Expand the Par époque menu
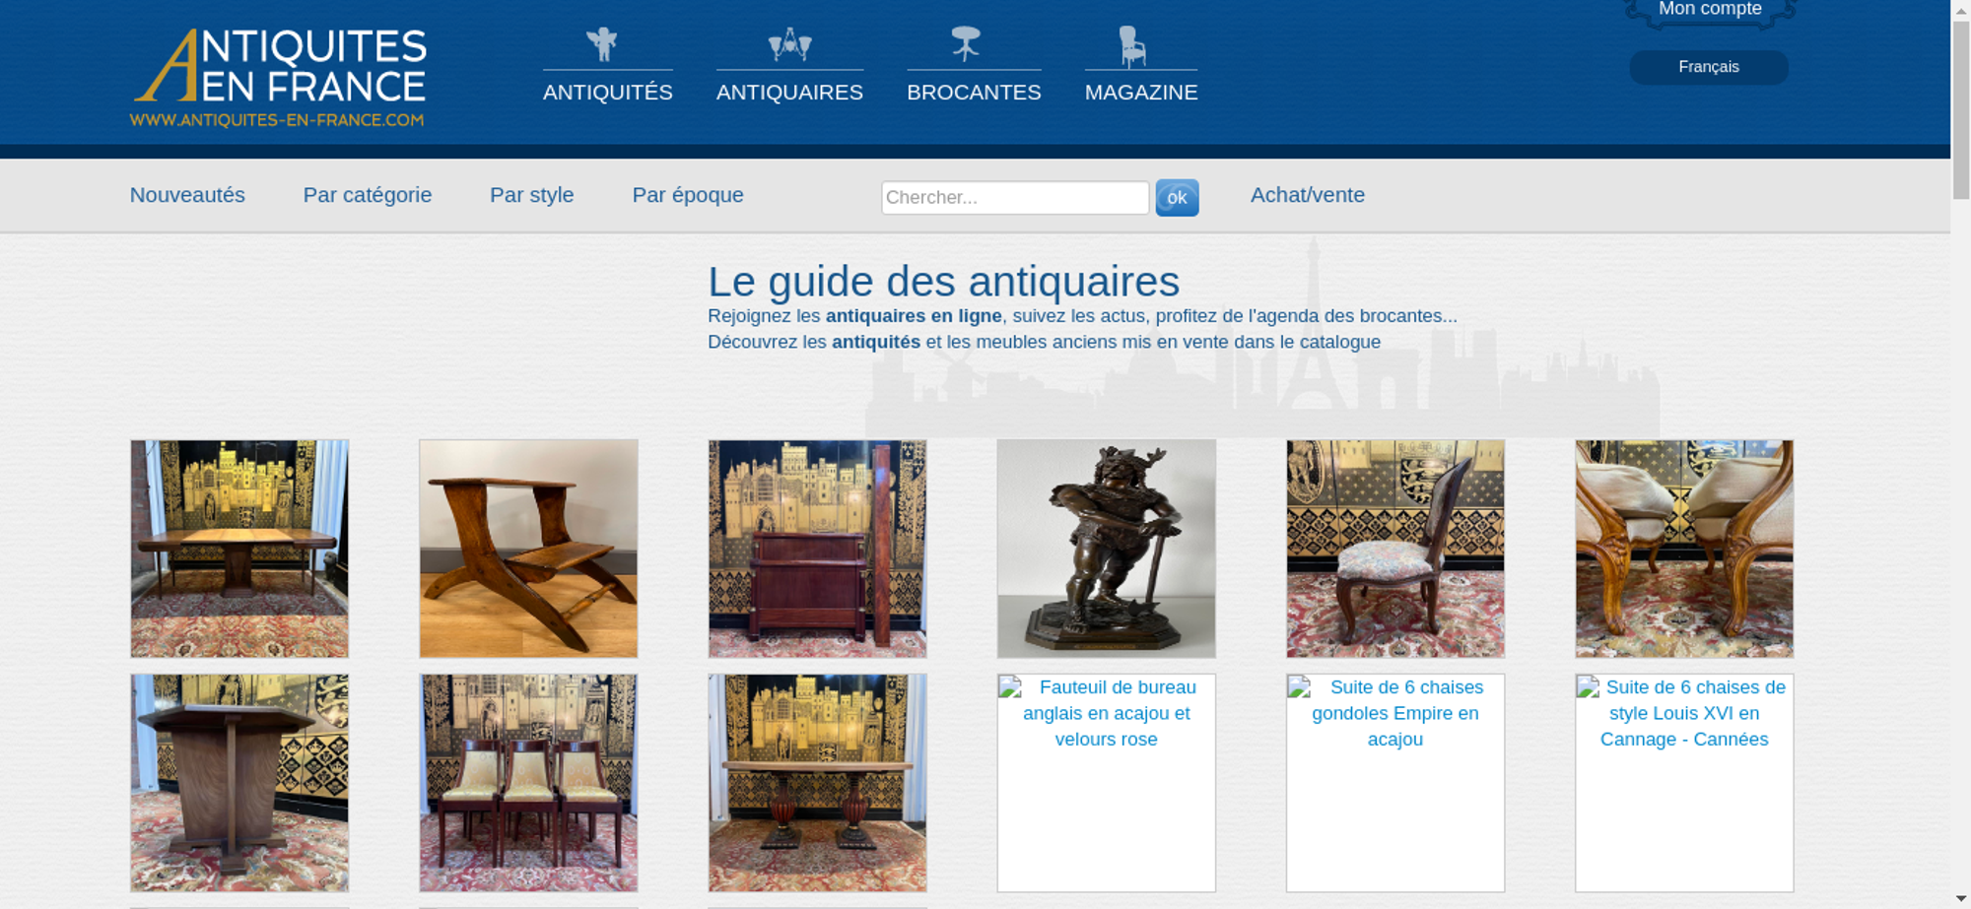 687,195
